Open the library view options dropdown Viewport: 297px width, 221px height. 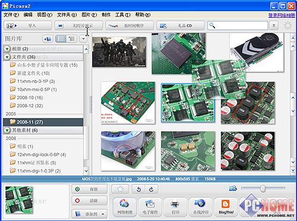(x=83, y=39)
